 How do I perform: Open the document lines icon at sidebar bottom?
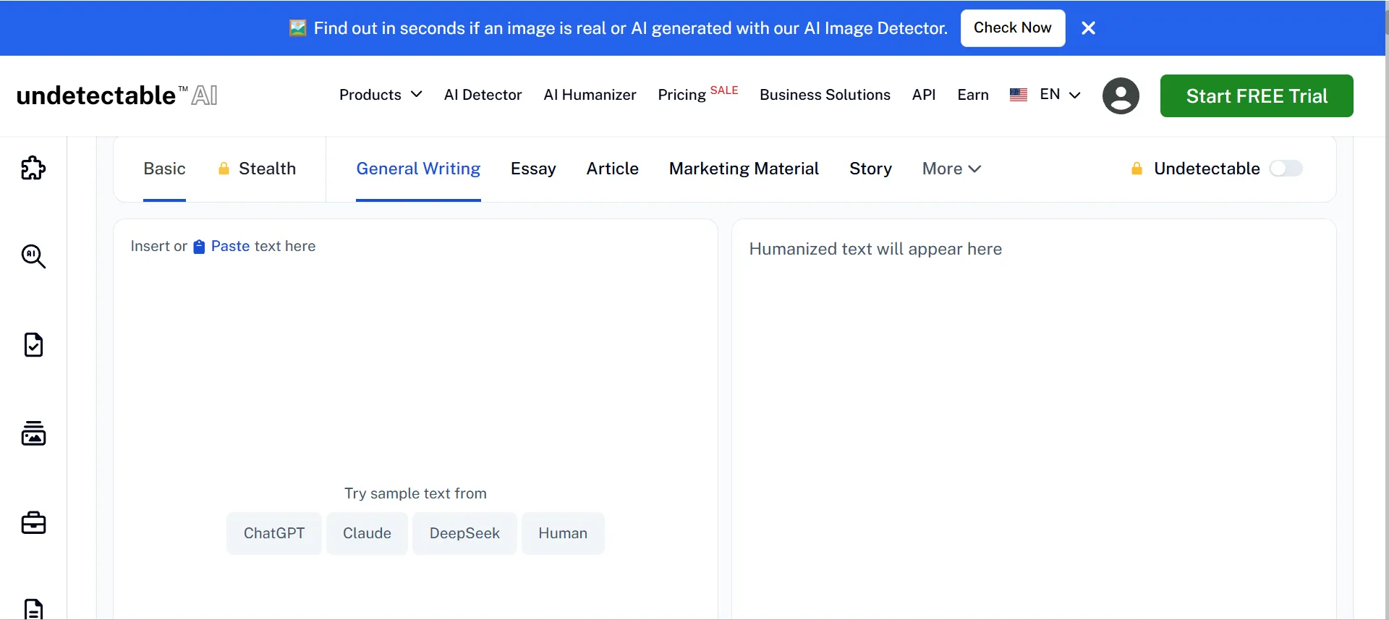(x=33, y=609)
